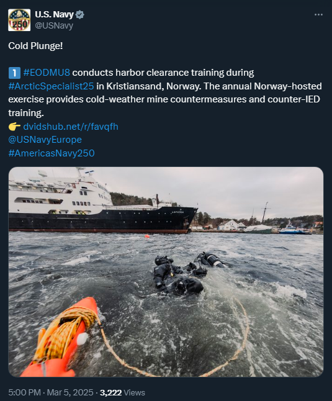Screen dimensions: 332x401
Task: Open the divers photo attachment
Action: (166, 272)
